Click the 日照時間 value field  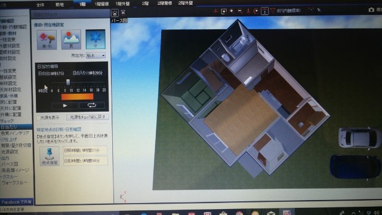[x=85, y=150]
